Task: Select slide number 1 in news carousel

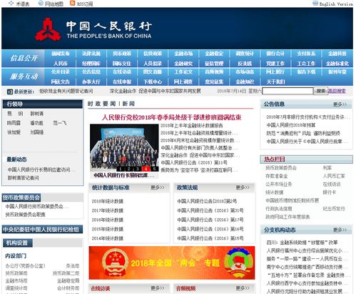Action: tap(121, 169)
